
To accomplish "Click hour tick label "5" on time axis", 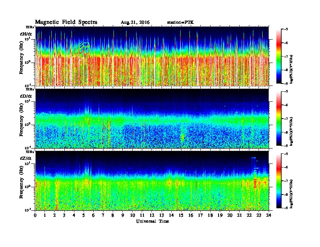I will point(84,215).
